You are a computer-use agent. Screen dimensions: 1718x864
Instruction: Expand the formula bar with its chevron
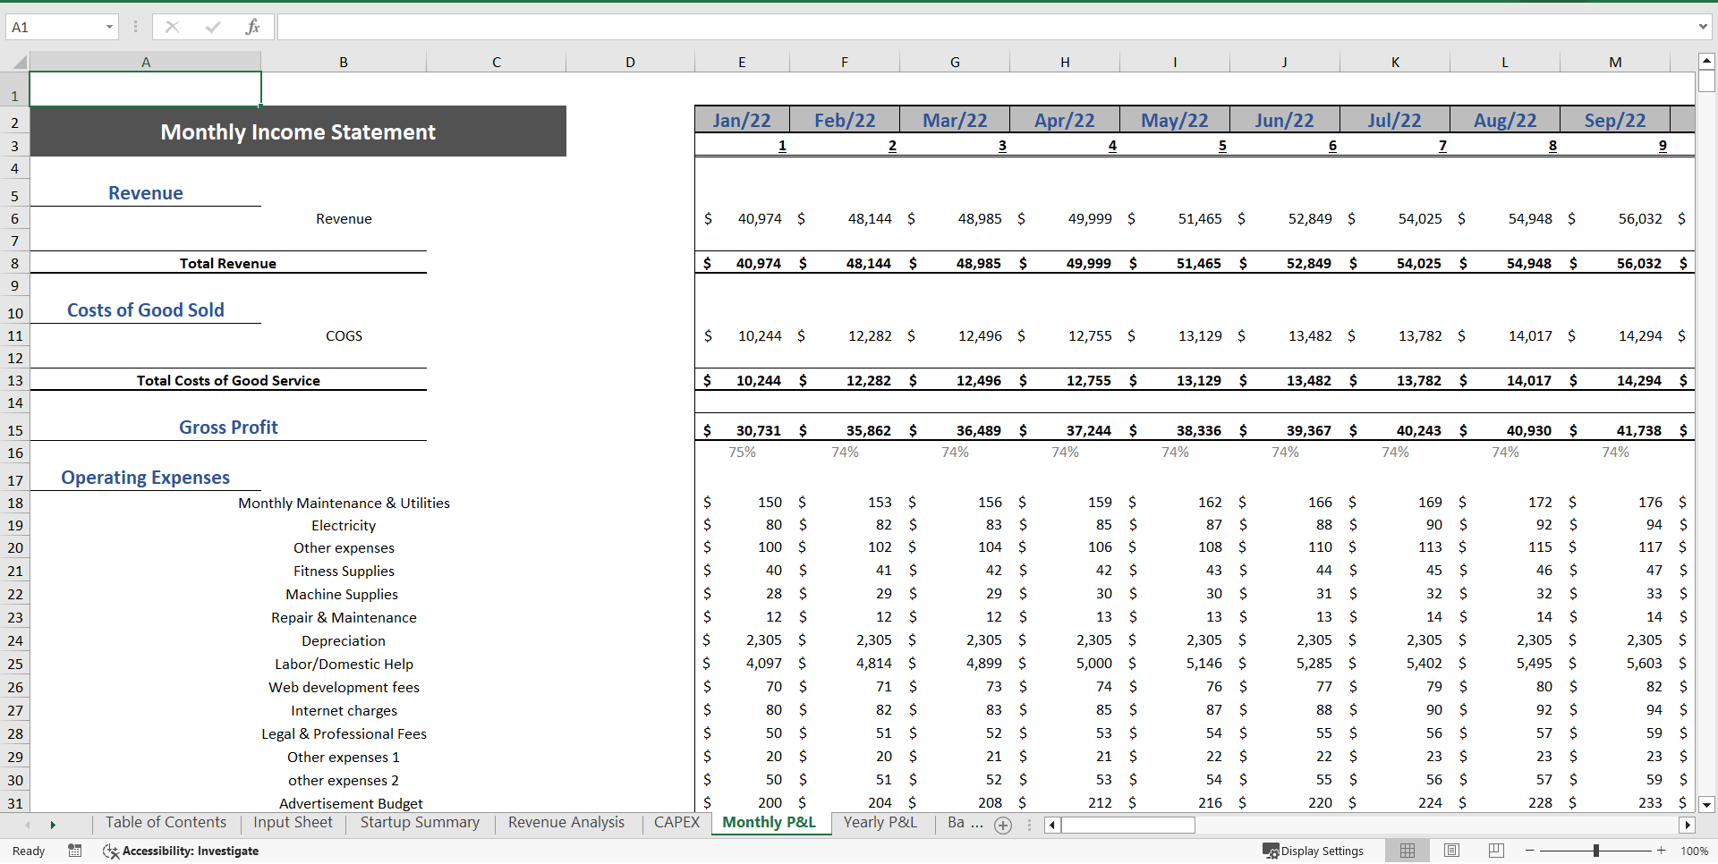click(x=1704, y=27)
